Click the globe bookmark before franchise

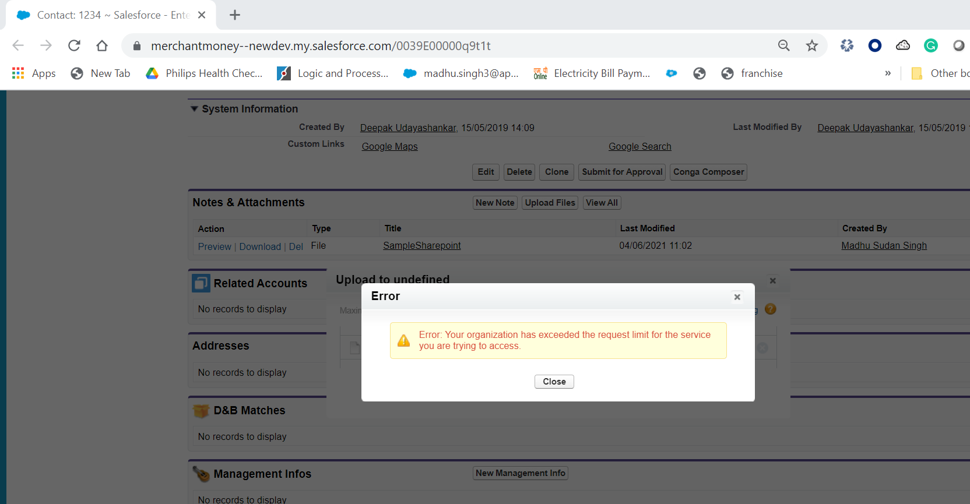(x=700, y=73)
